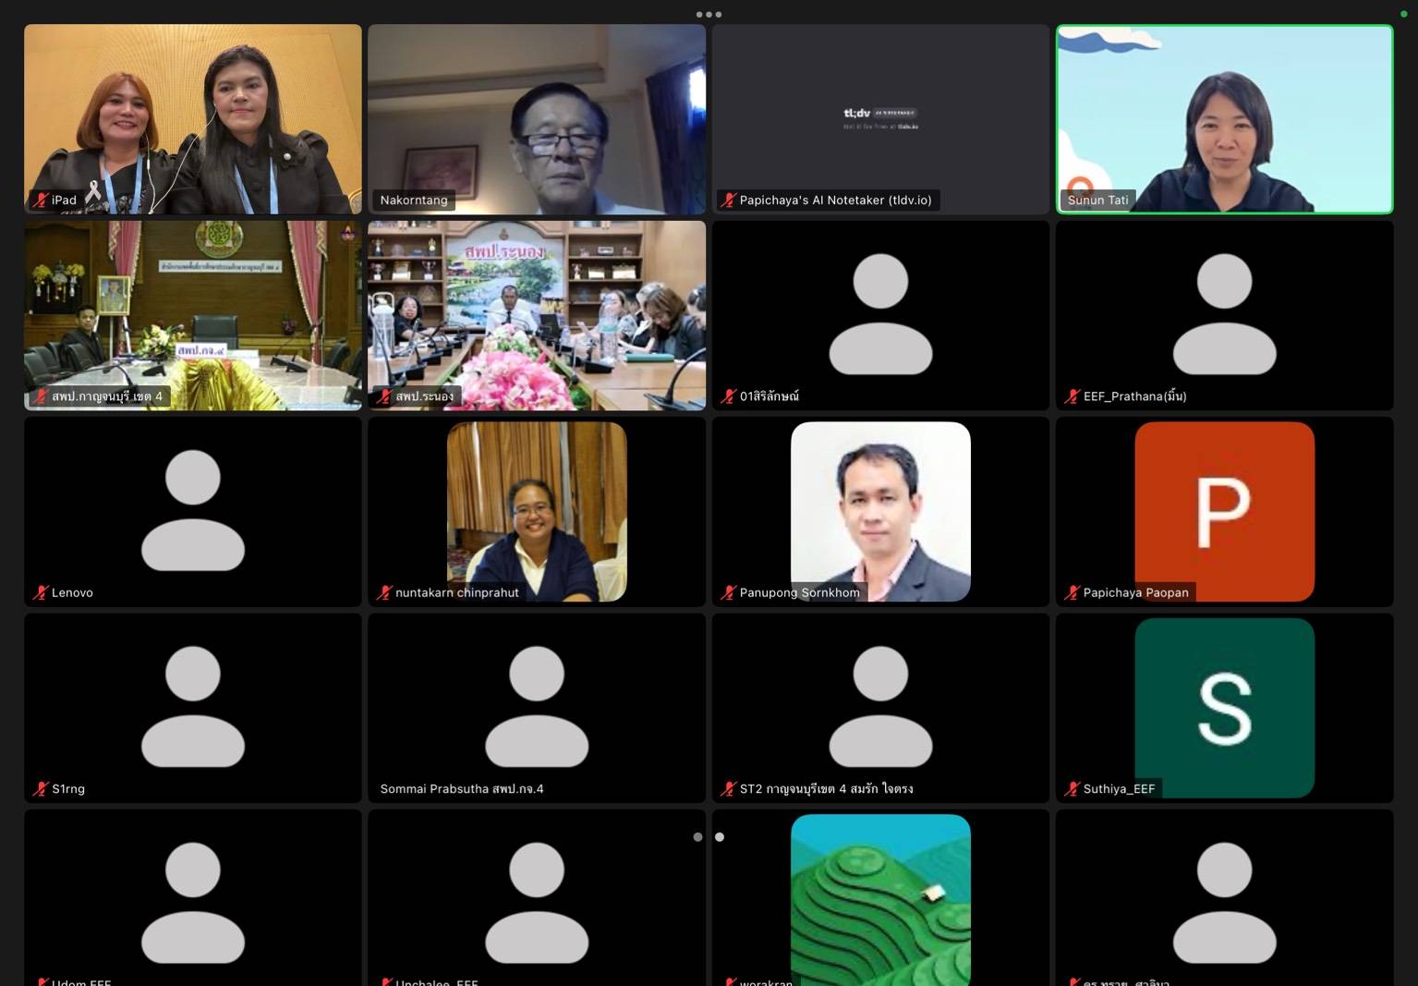Image resolution: width=1418 pixels, height=986 pixels.
Task: Click the muted mic icon next to S1rng
Action: [x=40, y=788]
